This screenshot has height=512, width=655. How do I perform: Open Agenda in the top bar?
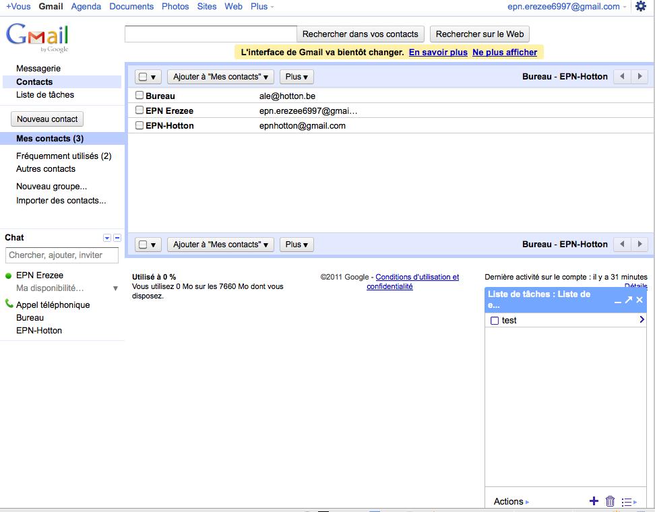(86, 7)
